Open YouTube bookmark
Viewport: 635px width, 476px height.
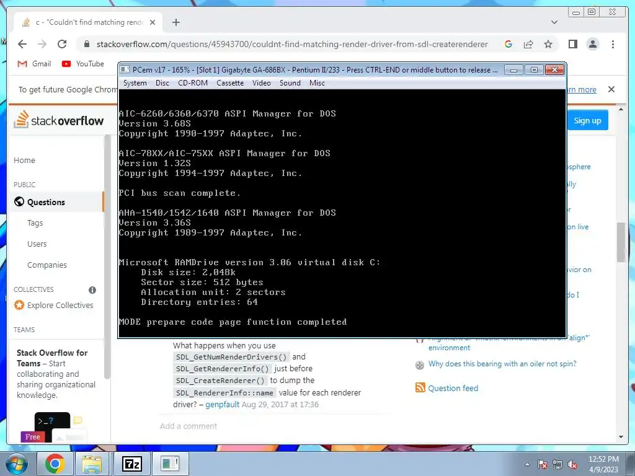(x=82, y=64)
